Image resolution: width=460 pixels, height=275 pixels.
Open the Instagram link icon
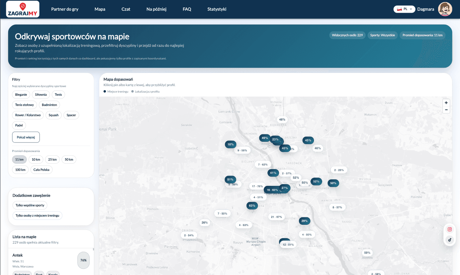click(450, 230)
